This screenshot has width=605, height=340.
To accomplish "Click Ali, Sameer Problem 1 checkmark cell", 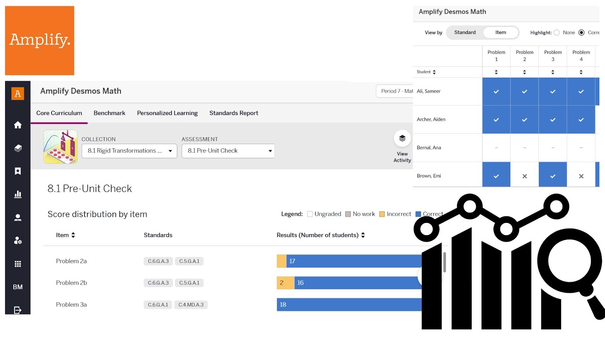I will point(496,92).
